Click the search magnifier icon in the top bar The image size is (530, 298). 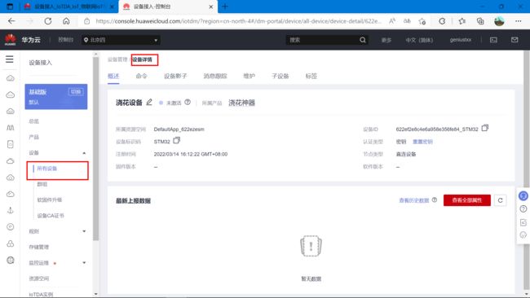coord(363,40)
